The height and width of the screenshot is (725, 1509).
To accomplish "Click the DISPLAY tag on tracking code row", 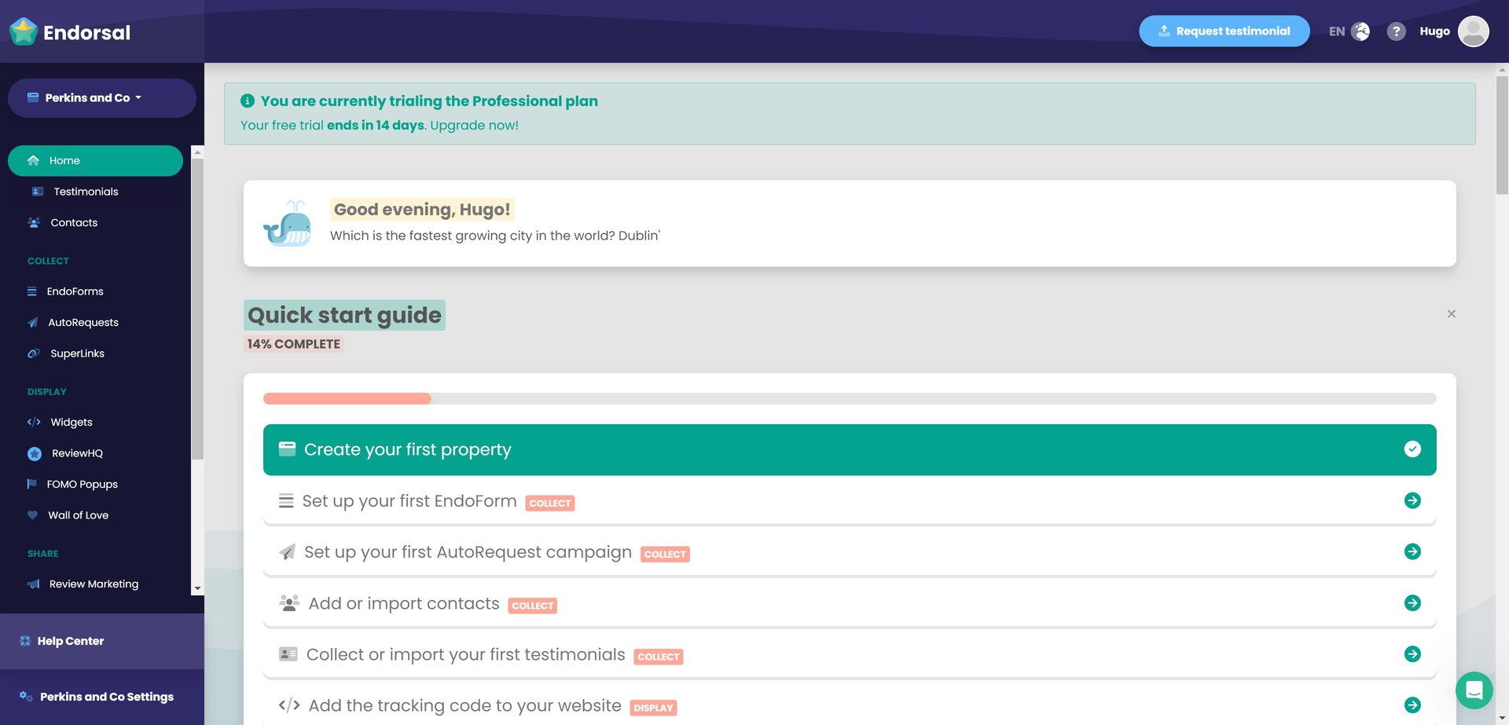I will click(x=653, y=708).
